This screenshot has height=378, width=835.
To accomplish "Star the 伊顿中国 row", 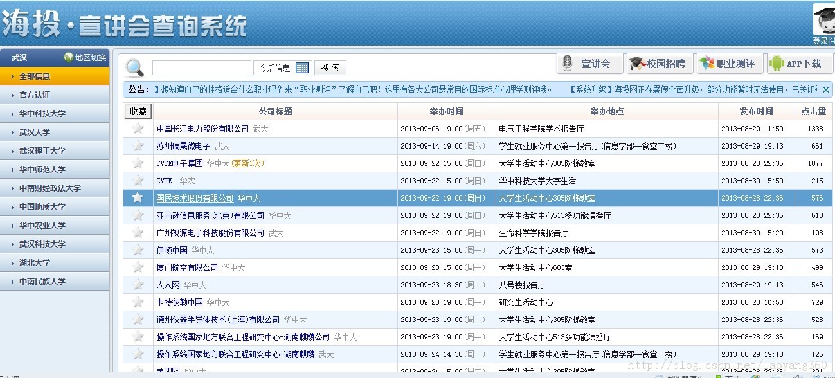I will click(138, 249).
